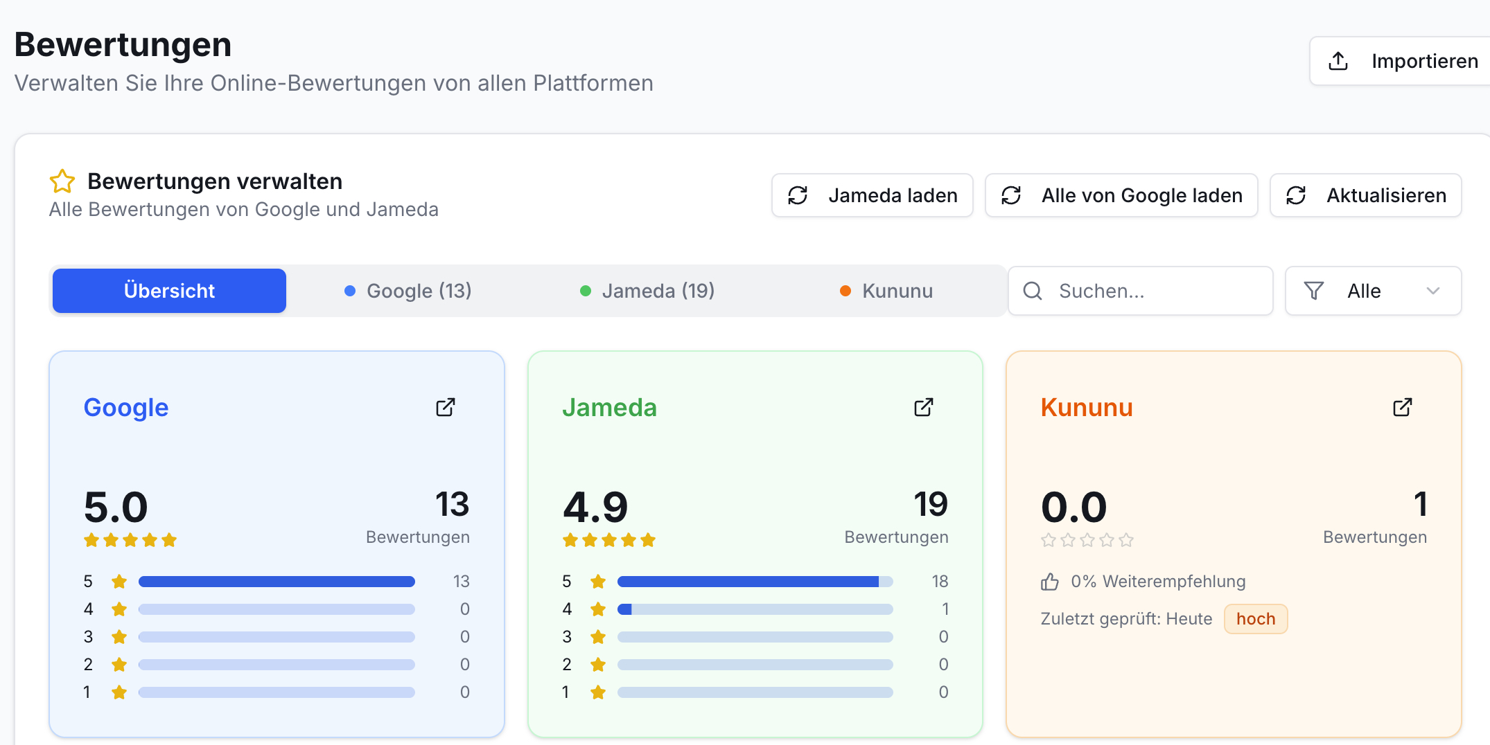Click Jameda 4-star distribution bar
The image size is (1490, 745).
(755, 609)
